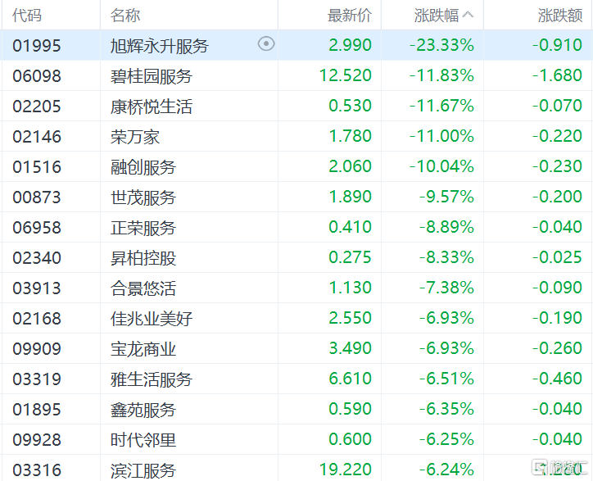Viewport: 593px width, 481px height.
Task: Click the -11.00% change value
Action: [441, 136]
